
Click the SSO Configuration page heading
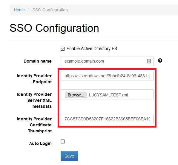pyautogui.click(x=54, y=28)
